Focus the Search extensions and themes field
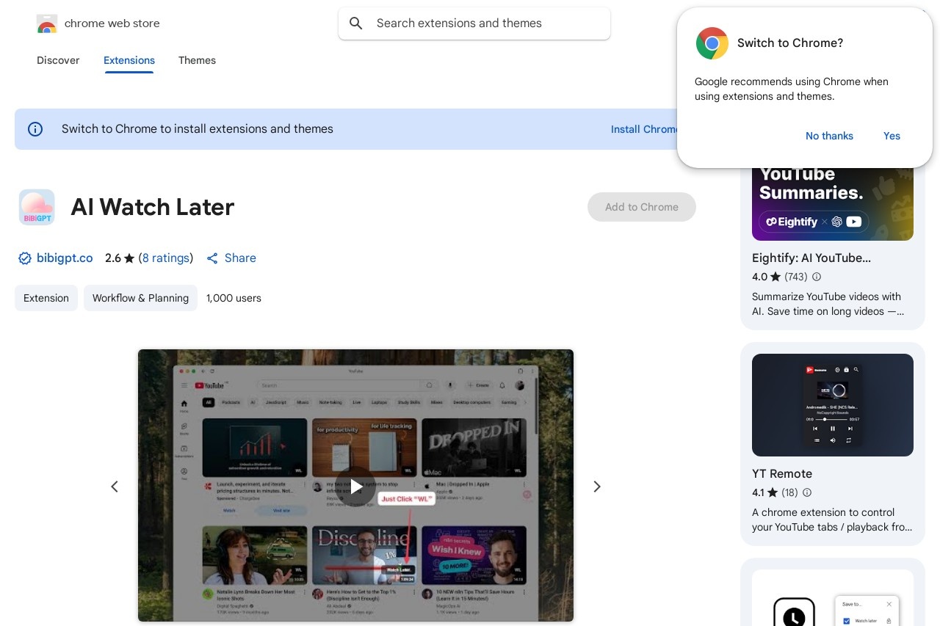Screen dimensions: 940x626 click(474, 23)
